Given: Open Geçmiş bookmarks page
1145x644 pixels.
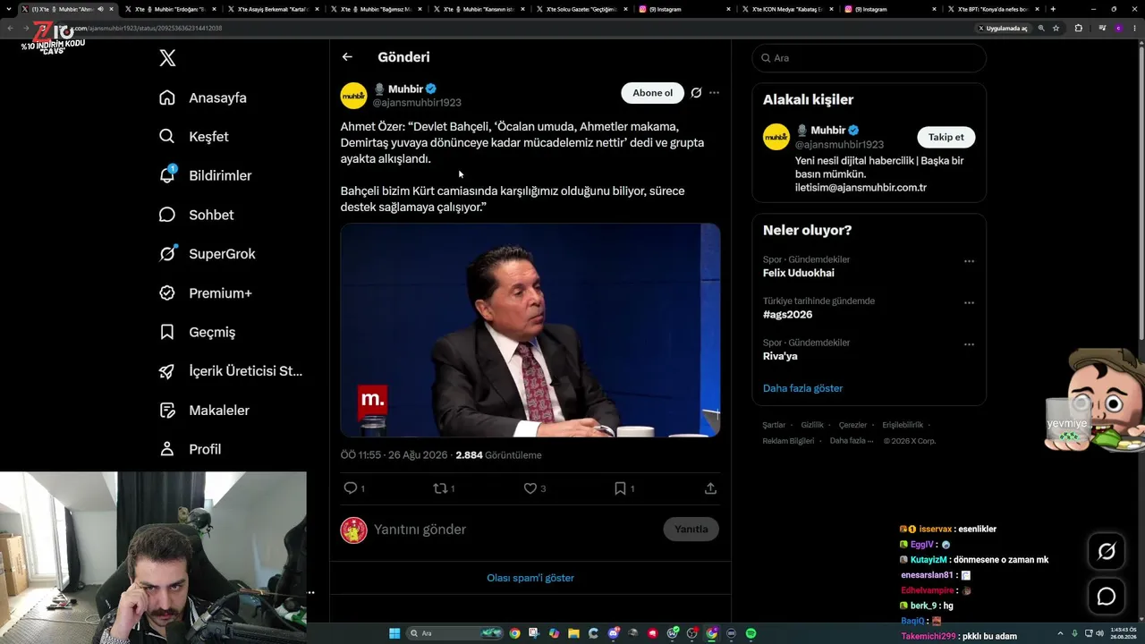Looking at the screenshot, I should click(197, 332).
